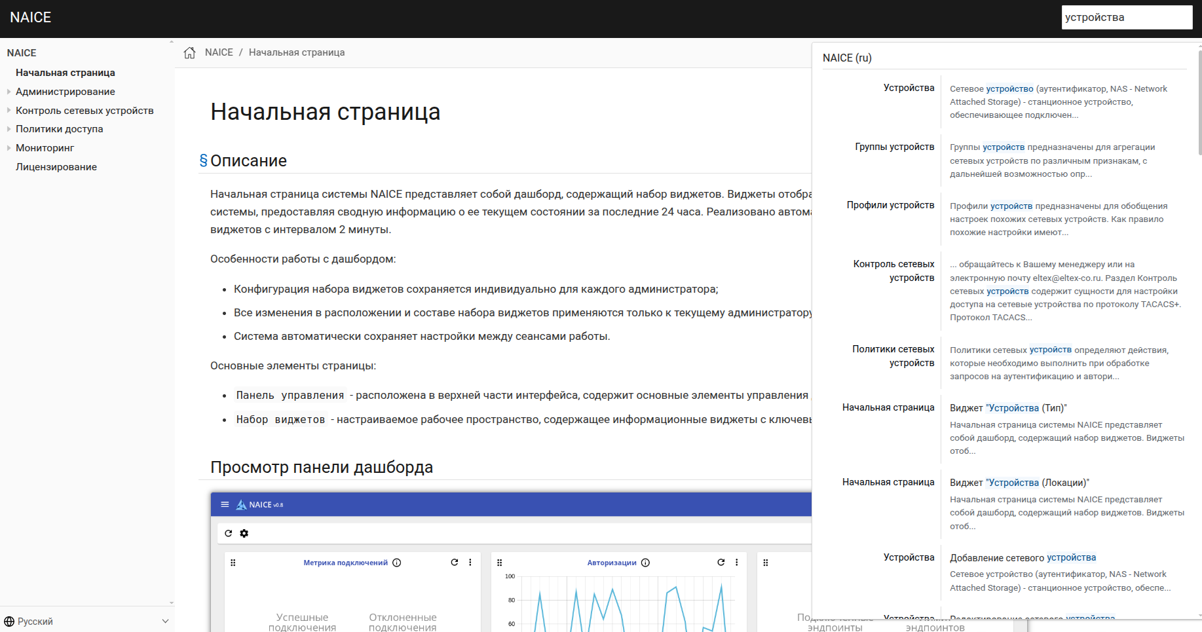The height and width of the screenshot is (632, 1202).
Task: Expand the Администрирование tree arrow
Action: pos(9,92)
